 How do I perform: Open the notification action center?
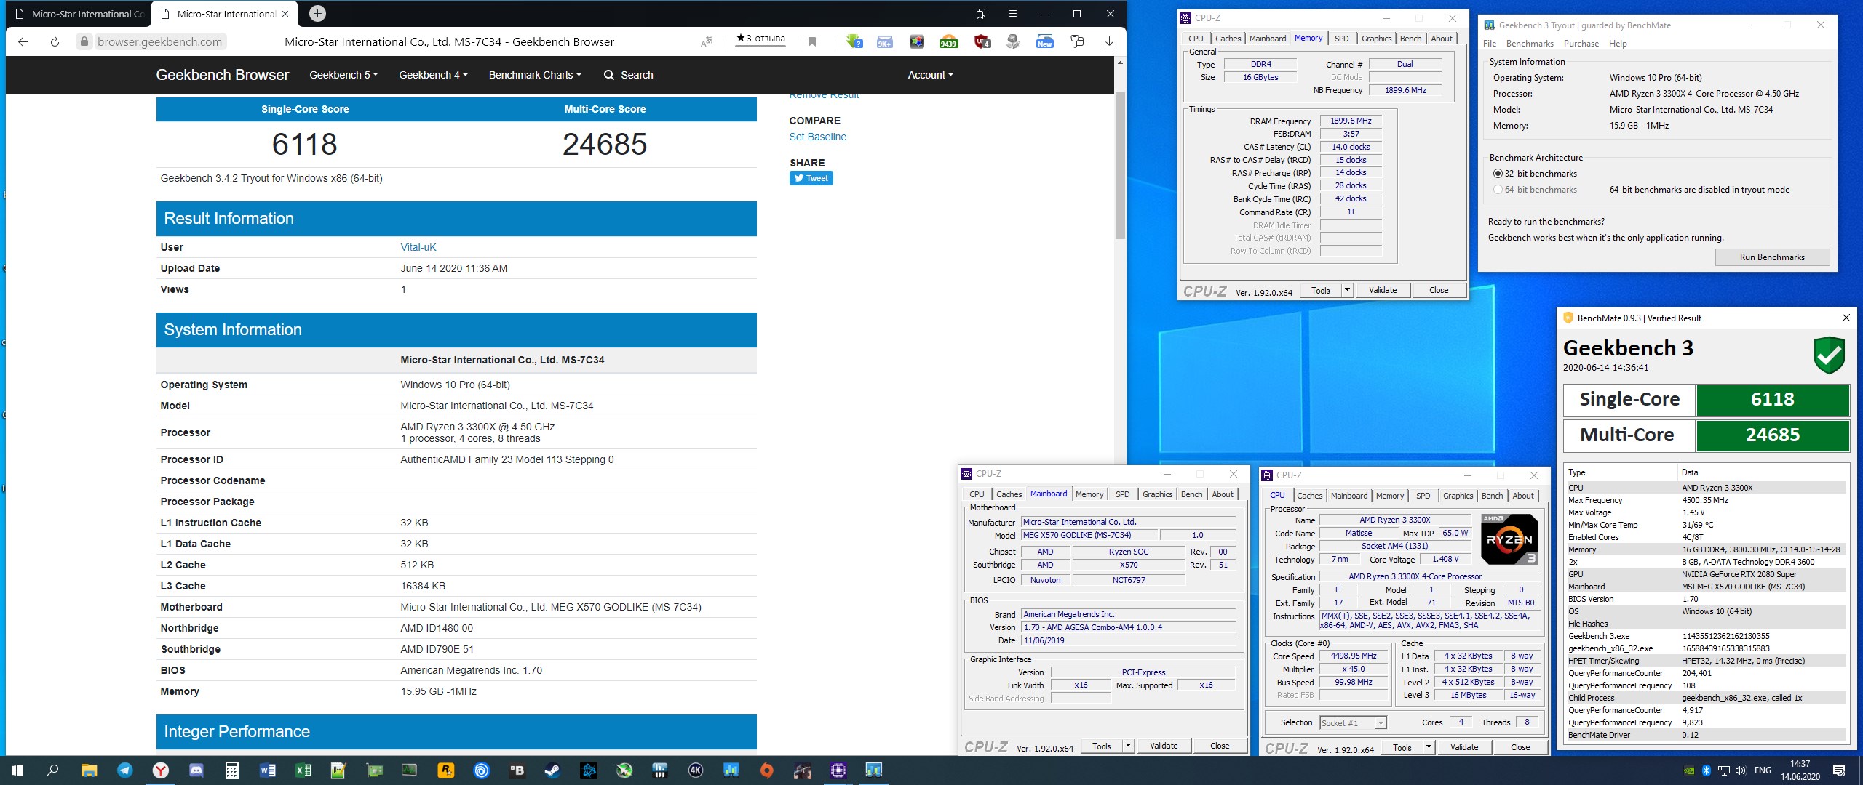pos(1839,770)
